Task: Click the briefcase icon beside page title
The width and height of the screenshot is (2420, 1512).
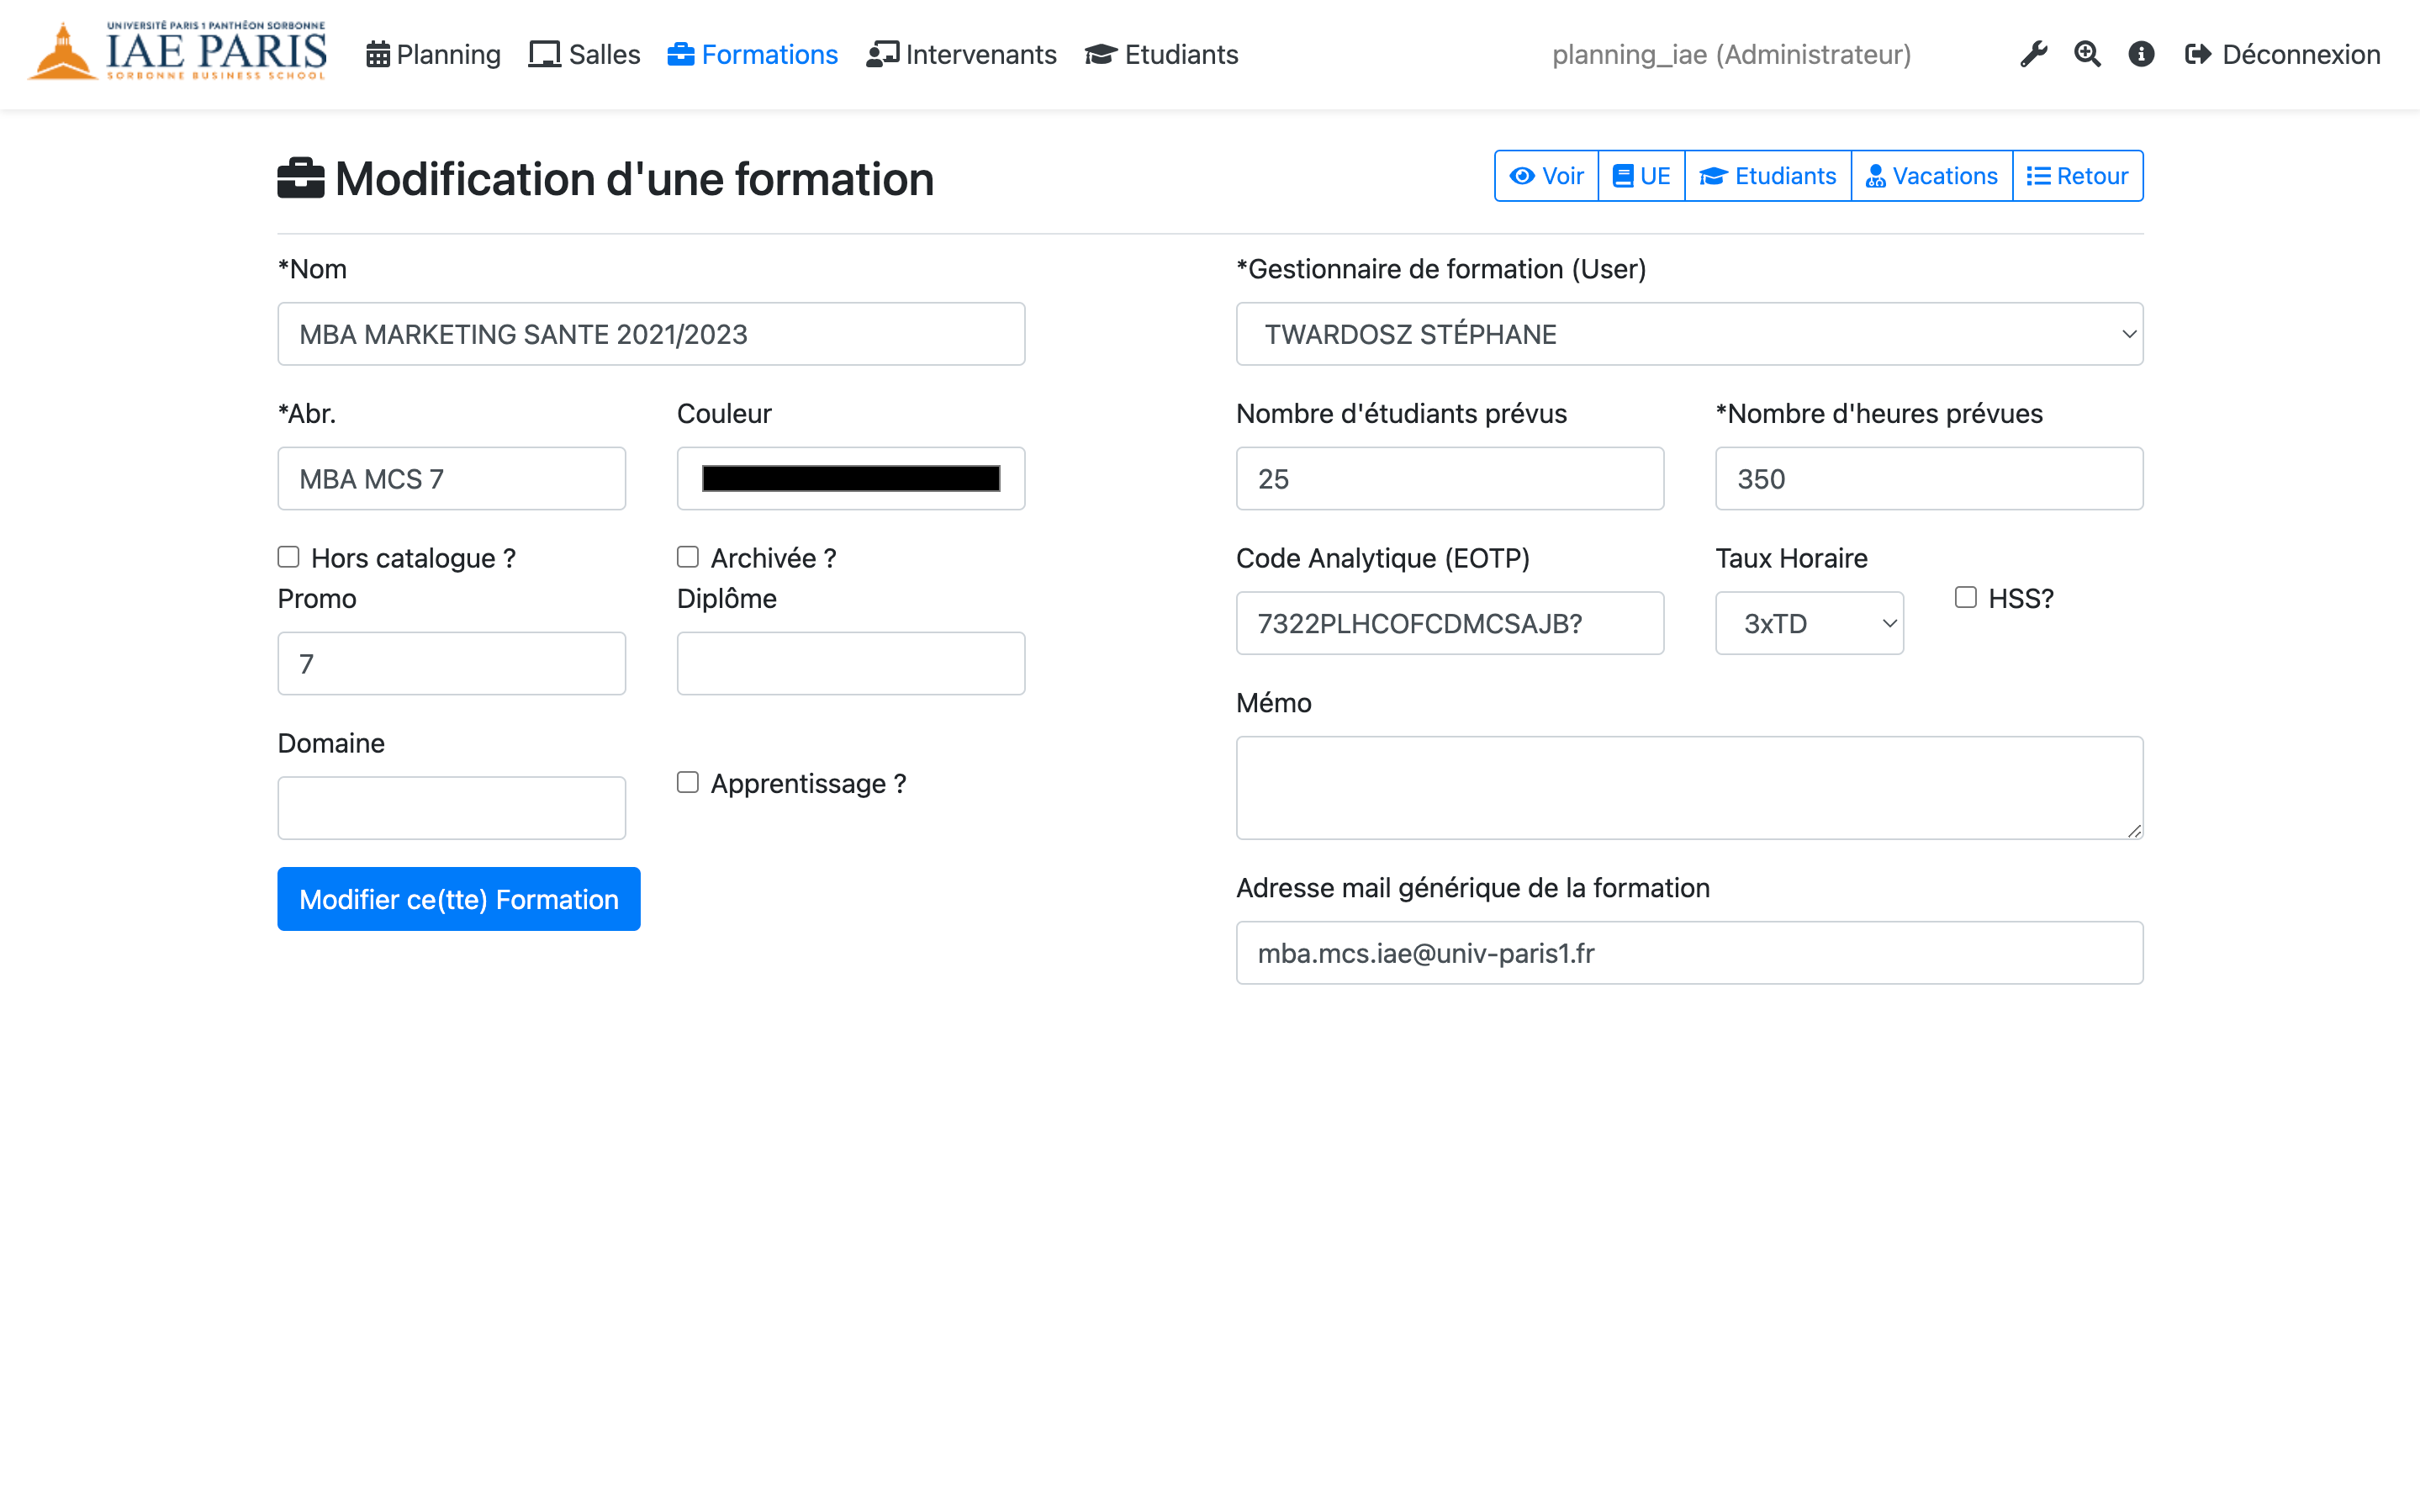Action: 301,179
